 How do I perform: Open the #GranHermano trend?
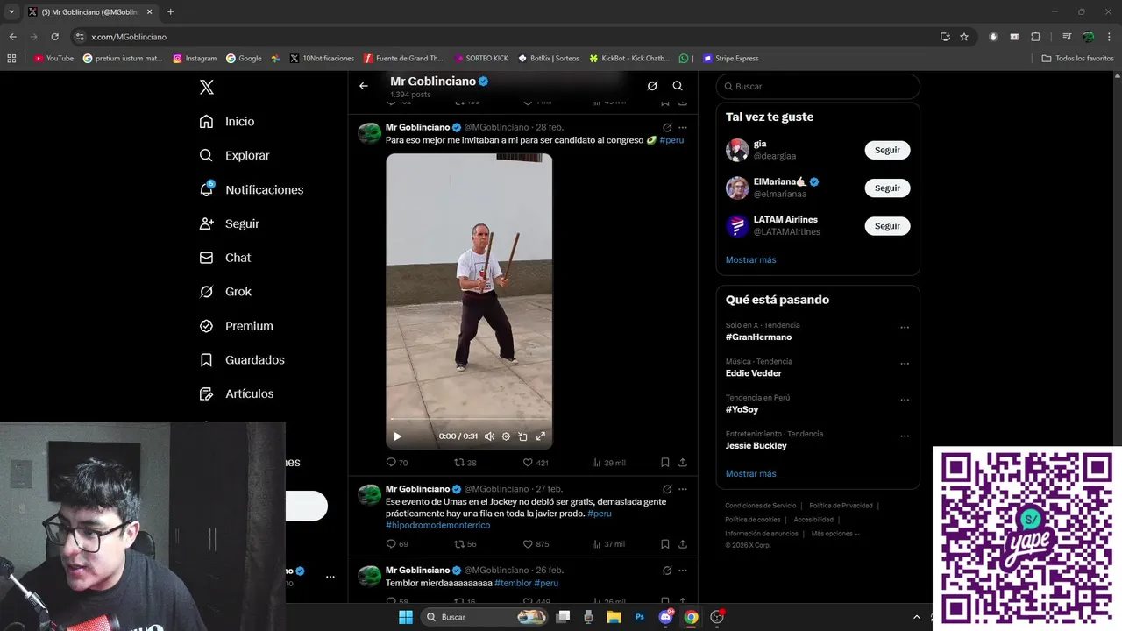point(758,337)
